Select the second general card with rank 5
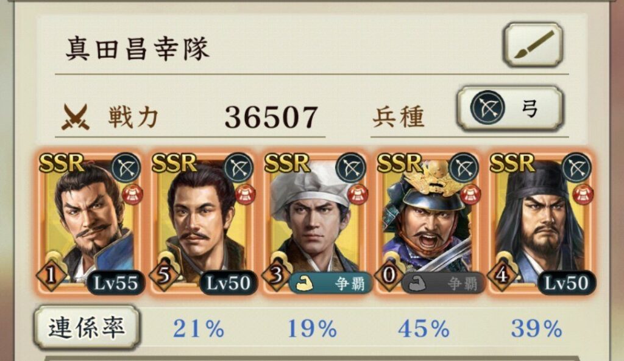Viewport: 624px width, 361px height. (202, 223)
